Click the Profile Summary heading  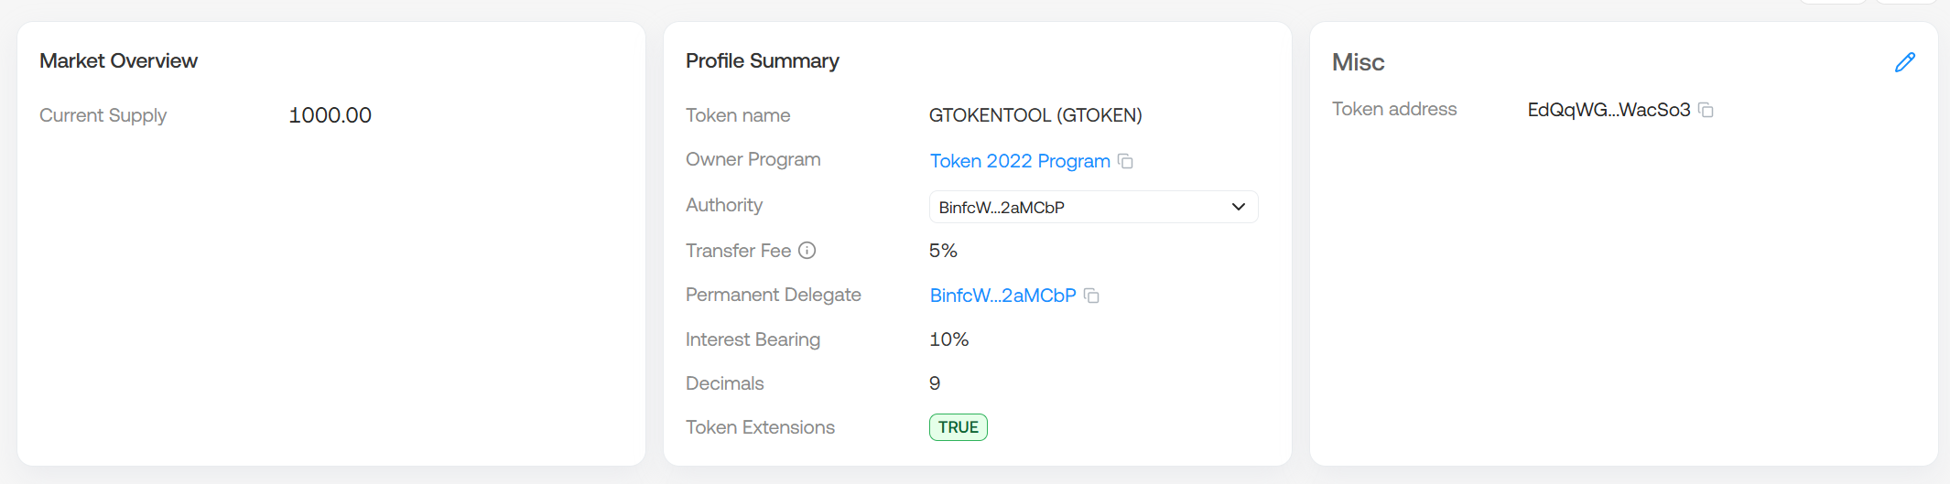pos(762,60)
